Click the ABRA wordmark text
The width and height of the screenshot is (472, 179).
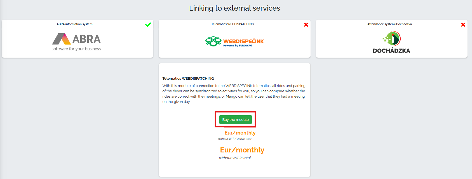pos(86,39)
